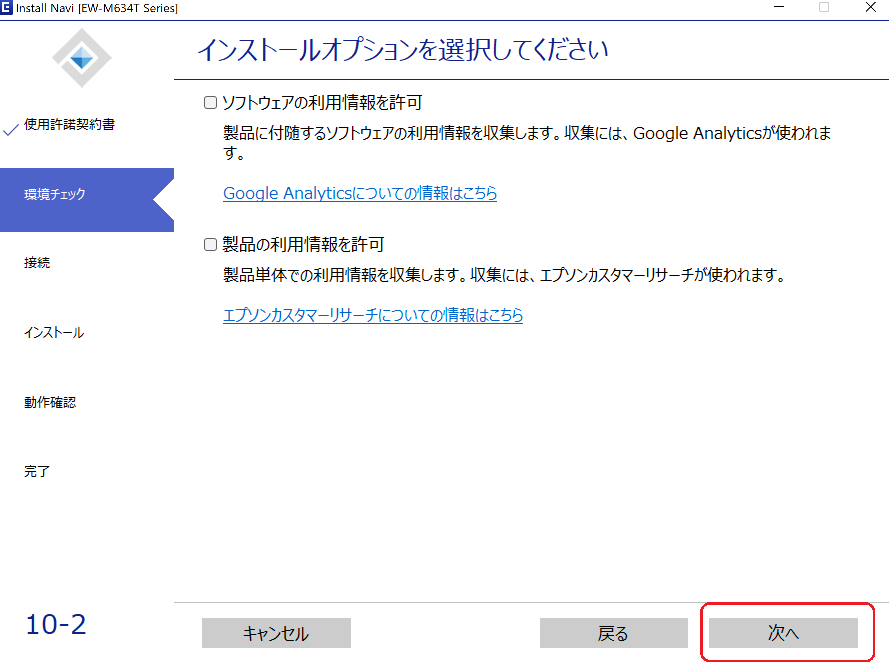
Task: Select 接続 step in sidebar
Action: tap(38, 262)
